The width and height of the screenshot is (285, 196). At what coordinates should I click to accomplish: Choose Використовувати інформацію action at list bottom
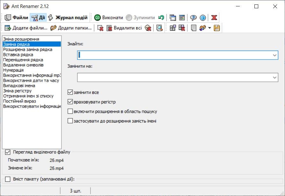[32, 106]
